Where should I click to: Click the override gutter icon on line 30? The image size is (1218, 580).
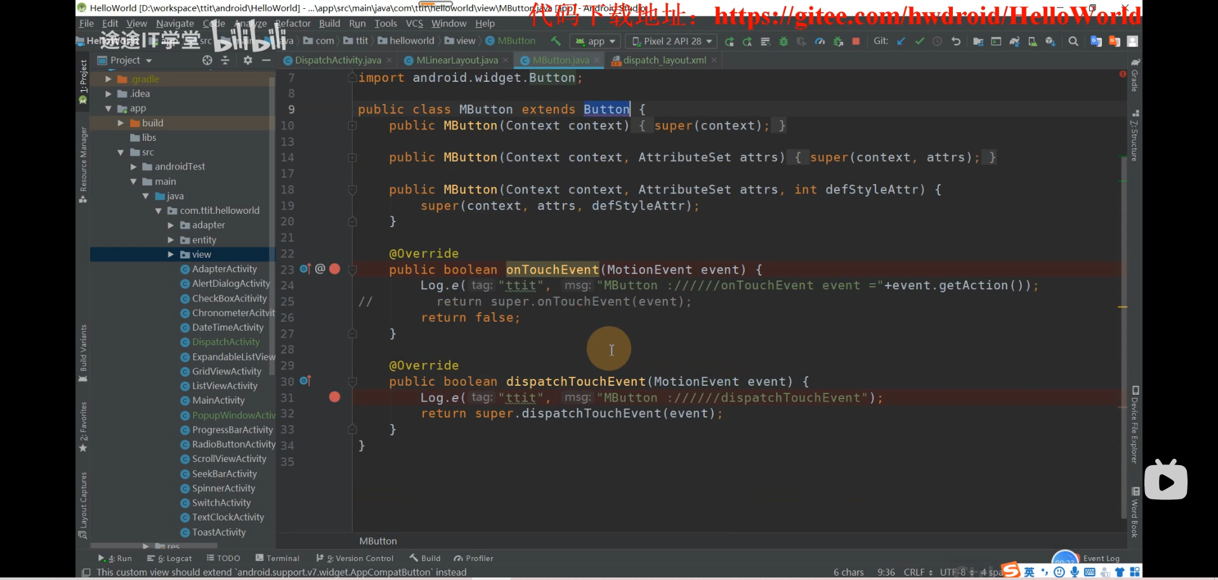305,381
